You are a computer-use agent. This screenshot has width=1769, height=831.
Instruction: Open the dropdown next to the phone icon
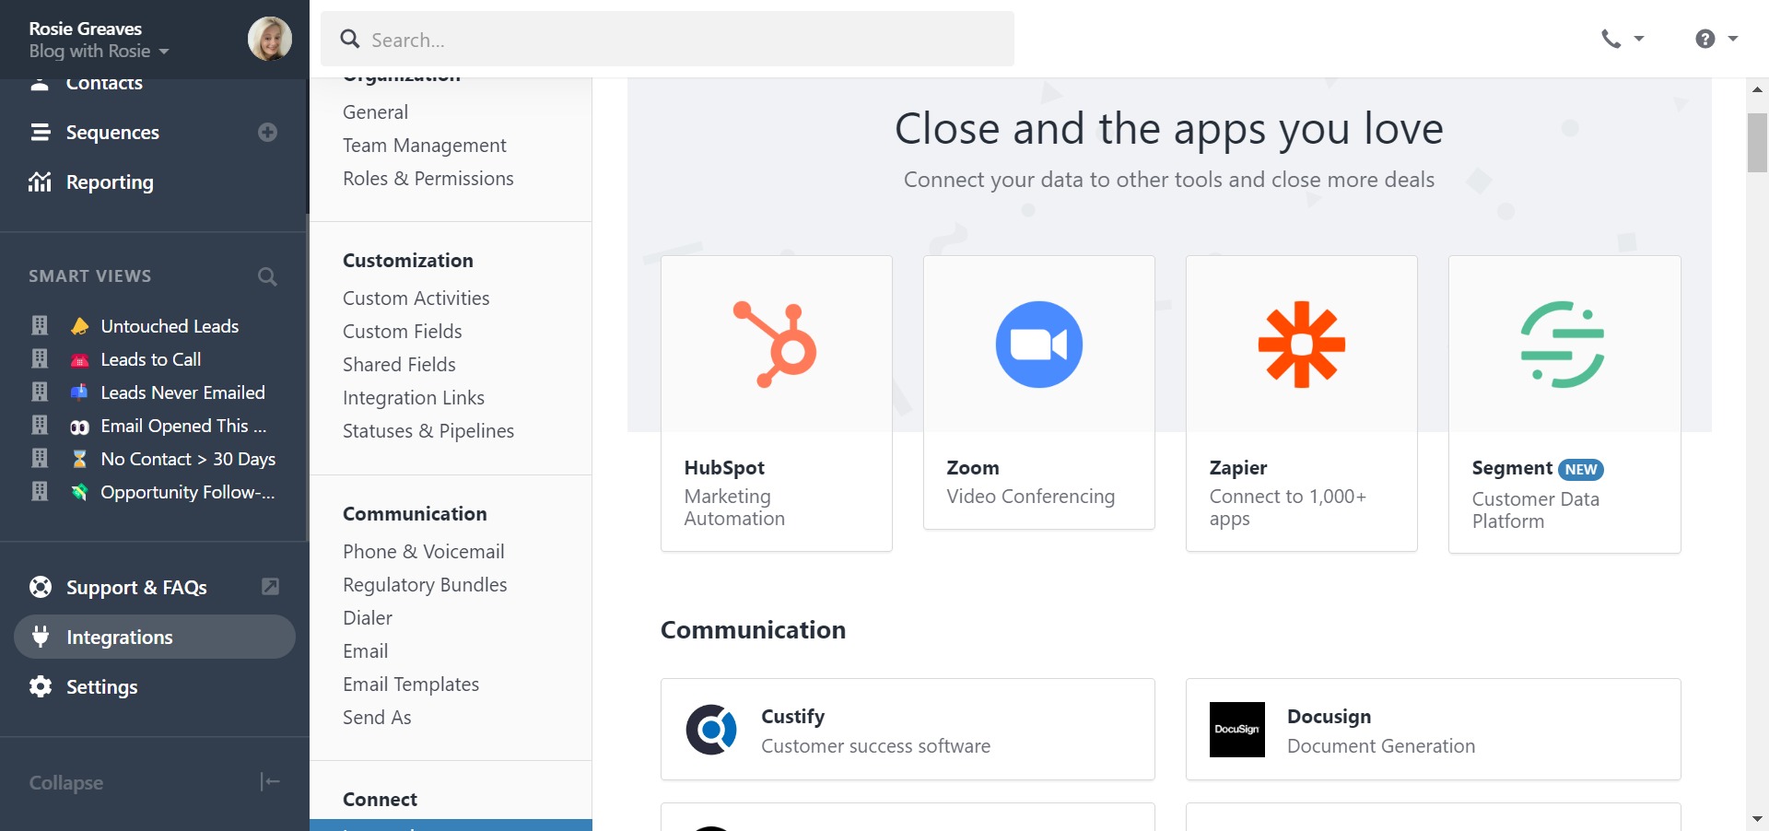[x=1638, y=39]
